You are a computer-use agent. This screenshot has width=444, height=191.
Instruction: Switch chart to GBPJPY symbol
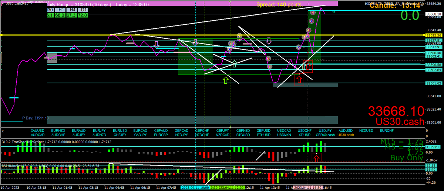tap(223, 131)
